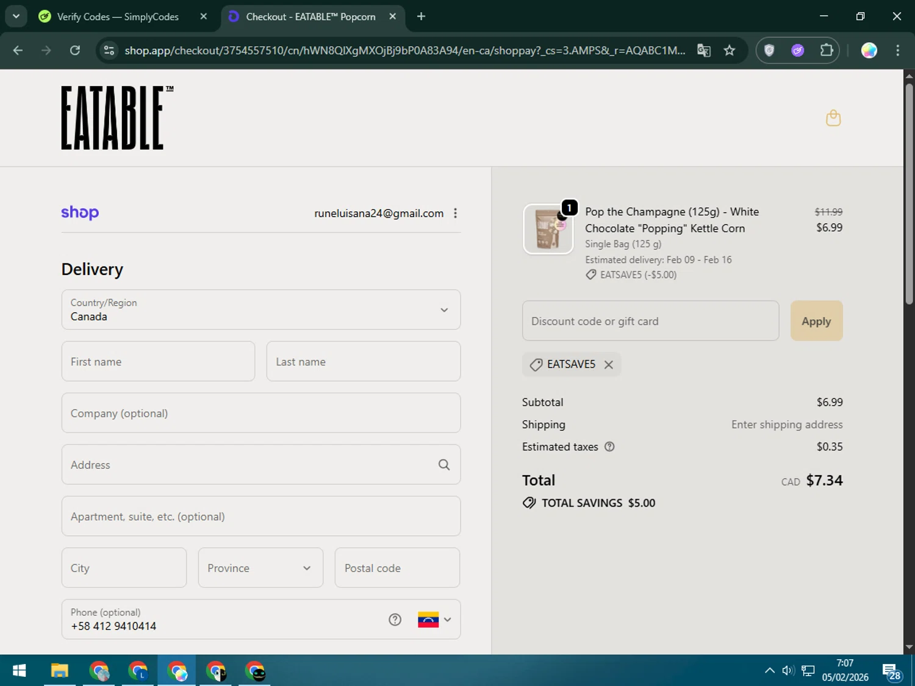This screenshot has height=686, width=915.
Task: Show hidden system tray icons
Action: tap(770, 671)
